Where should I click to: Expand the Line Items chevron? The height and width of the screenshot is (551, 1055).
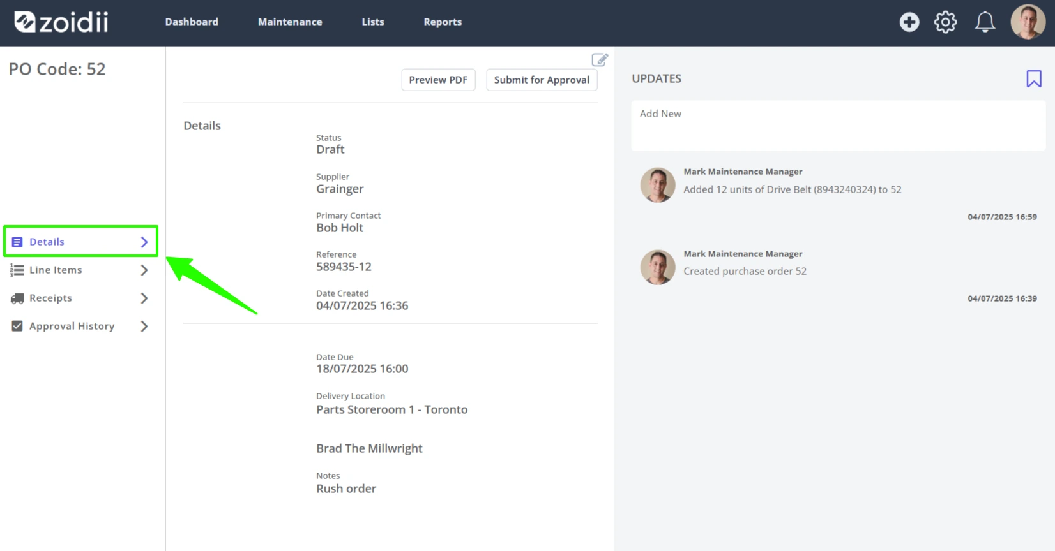pos(144,270)
